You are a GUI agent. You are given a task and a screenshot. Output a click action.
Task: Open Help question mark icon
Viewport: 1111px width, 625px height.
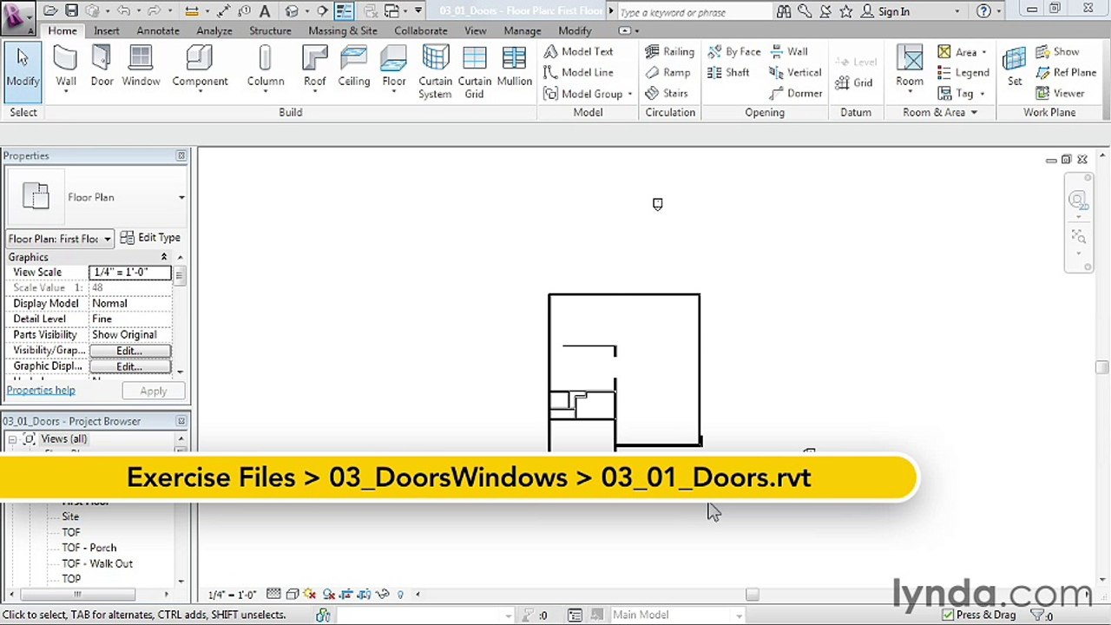coord(983,11)
